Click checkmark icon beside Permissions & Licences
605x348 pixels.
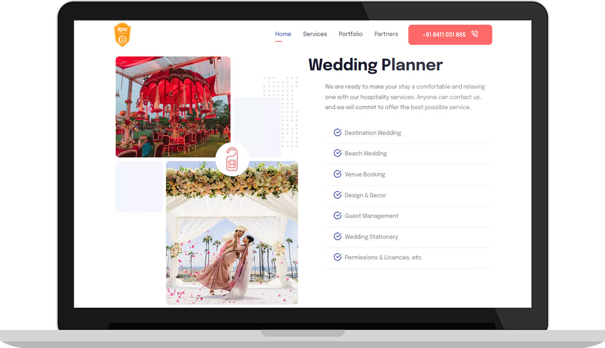[x=337, y=257]
